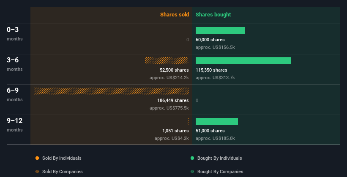Click the Sold By Individuals orange legend dot
The height and width of the screenshot is (177, 347).
[x=37, y=158]
